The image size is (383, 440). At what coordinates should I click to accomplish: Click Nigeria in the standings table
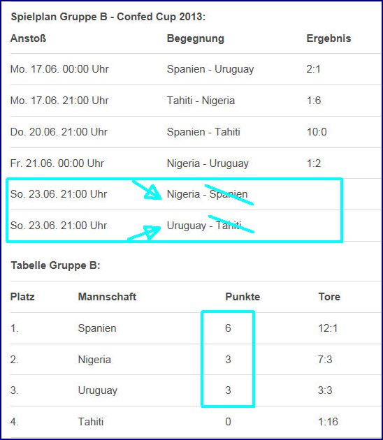click(94, 360)
